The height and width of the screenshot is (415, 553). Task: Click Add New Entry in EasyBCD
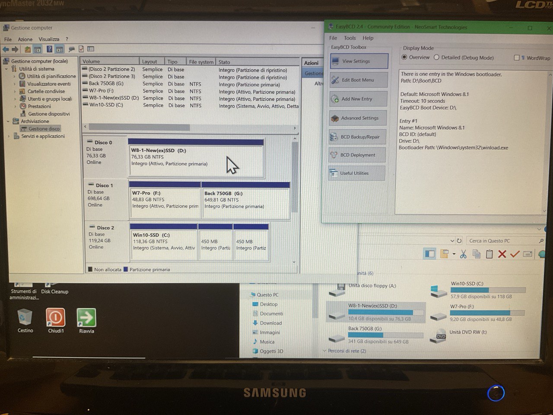coord(358,99)
